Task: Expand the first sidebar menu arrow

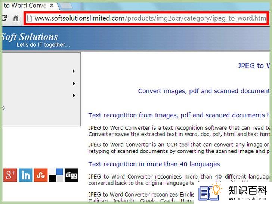Action: pyautogui.click(x=74, y=71)
